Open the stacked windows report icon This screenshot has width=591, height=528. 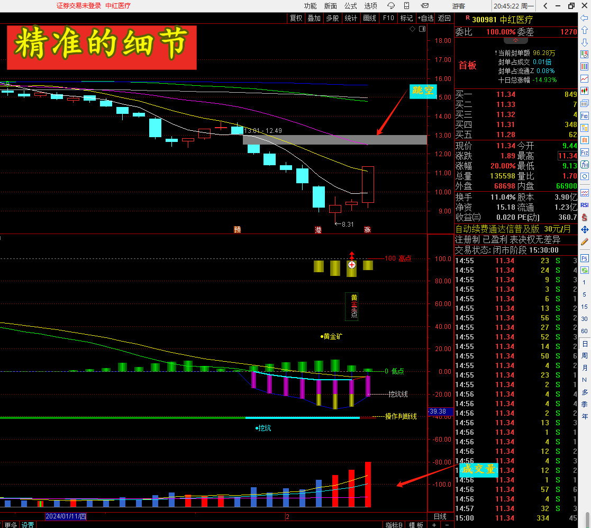(x=584, y=103)
